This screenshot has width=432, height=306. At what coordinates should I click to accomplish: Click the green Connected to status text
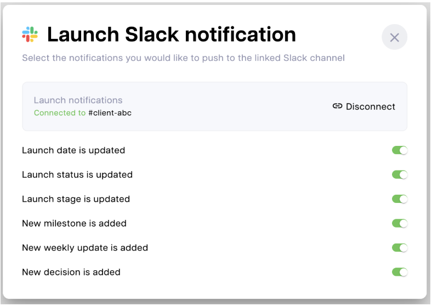(x=60, y=113)
